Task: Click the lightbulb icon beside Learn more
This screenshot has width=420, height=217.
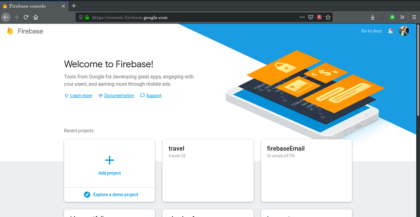Action: [x=66, y=96]
